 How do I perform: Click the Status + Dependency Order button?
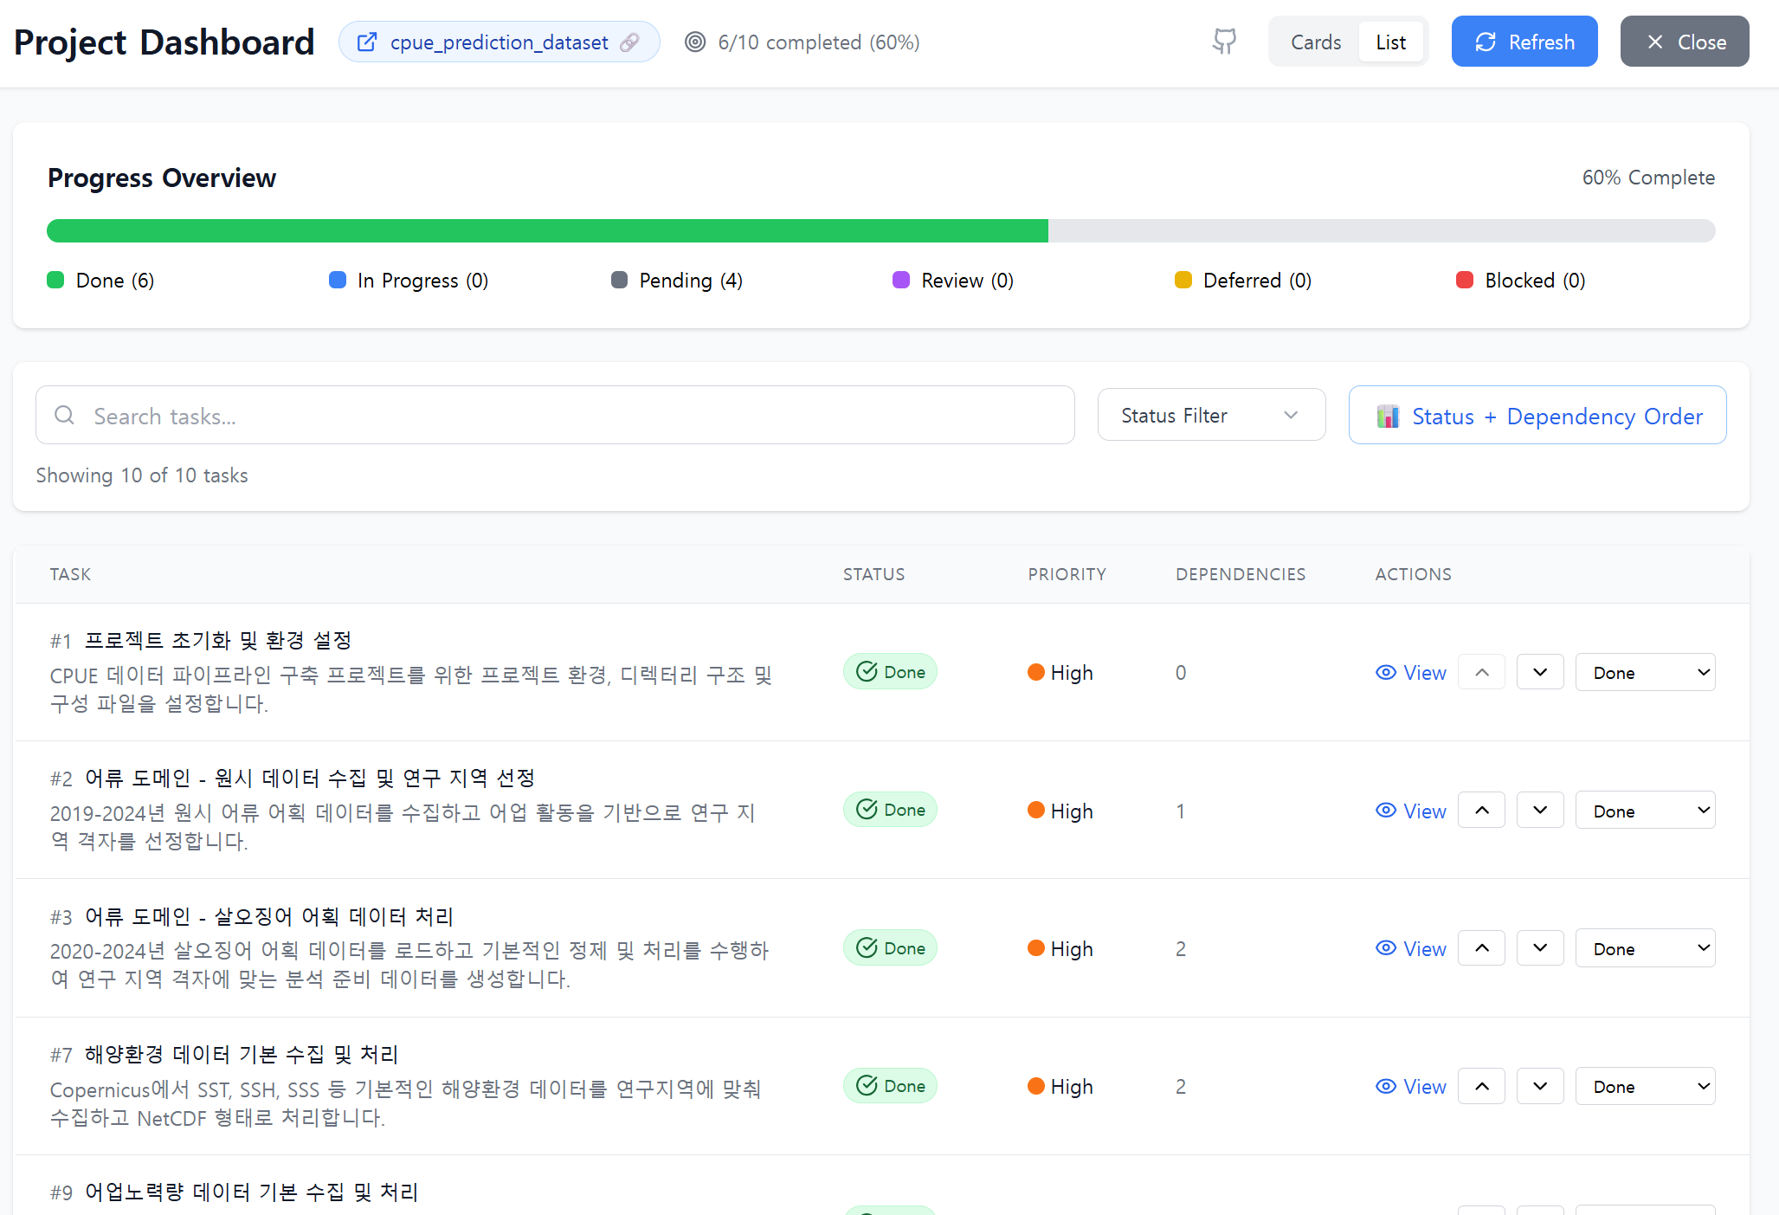coord(1537,415)
